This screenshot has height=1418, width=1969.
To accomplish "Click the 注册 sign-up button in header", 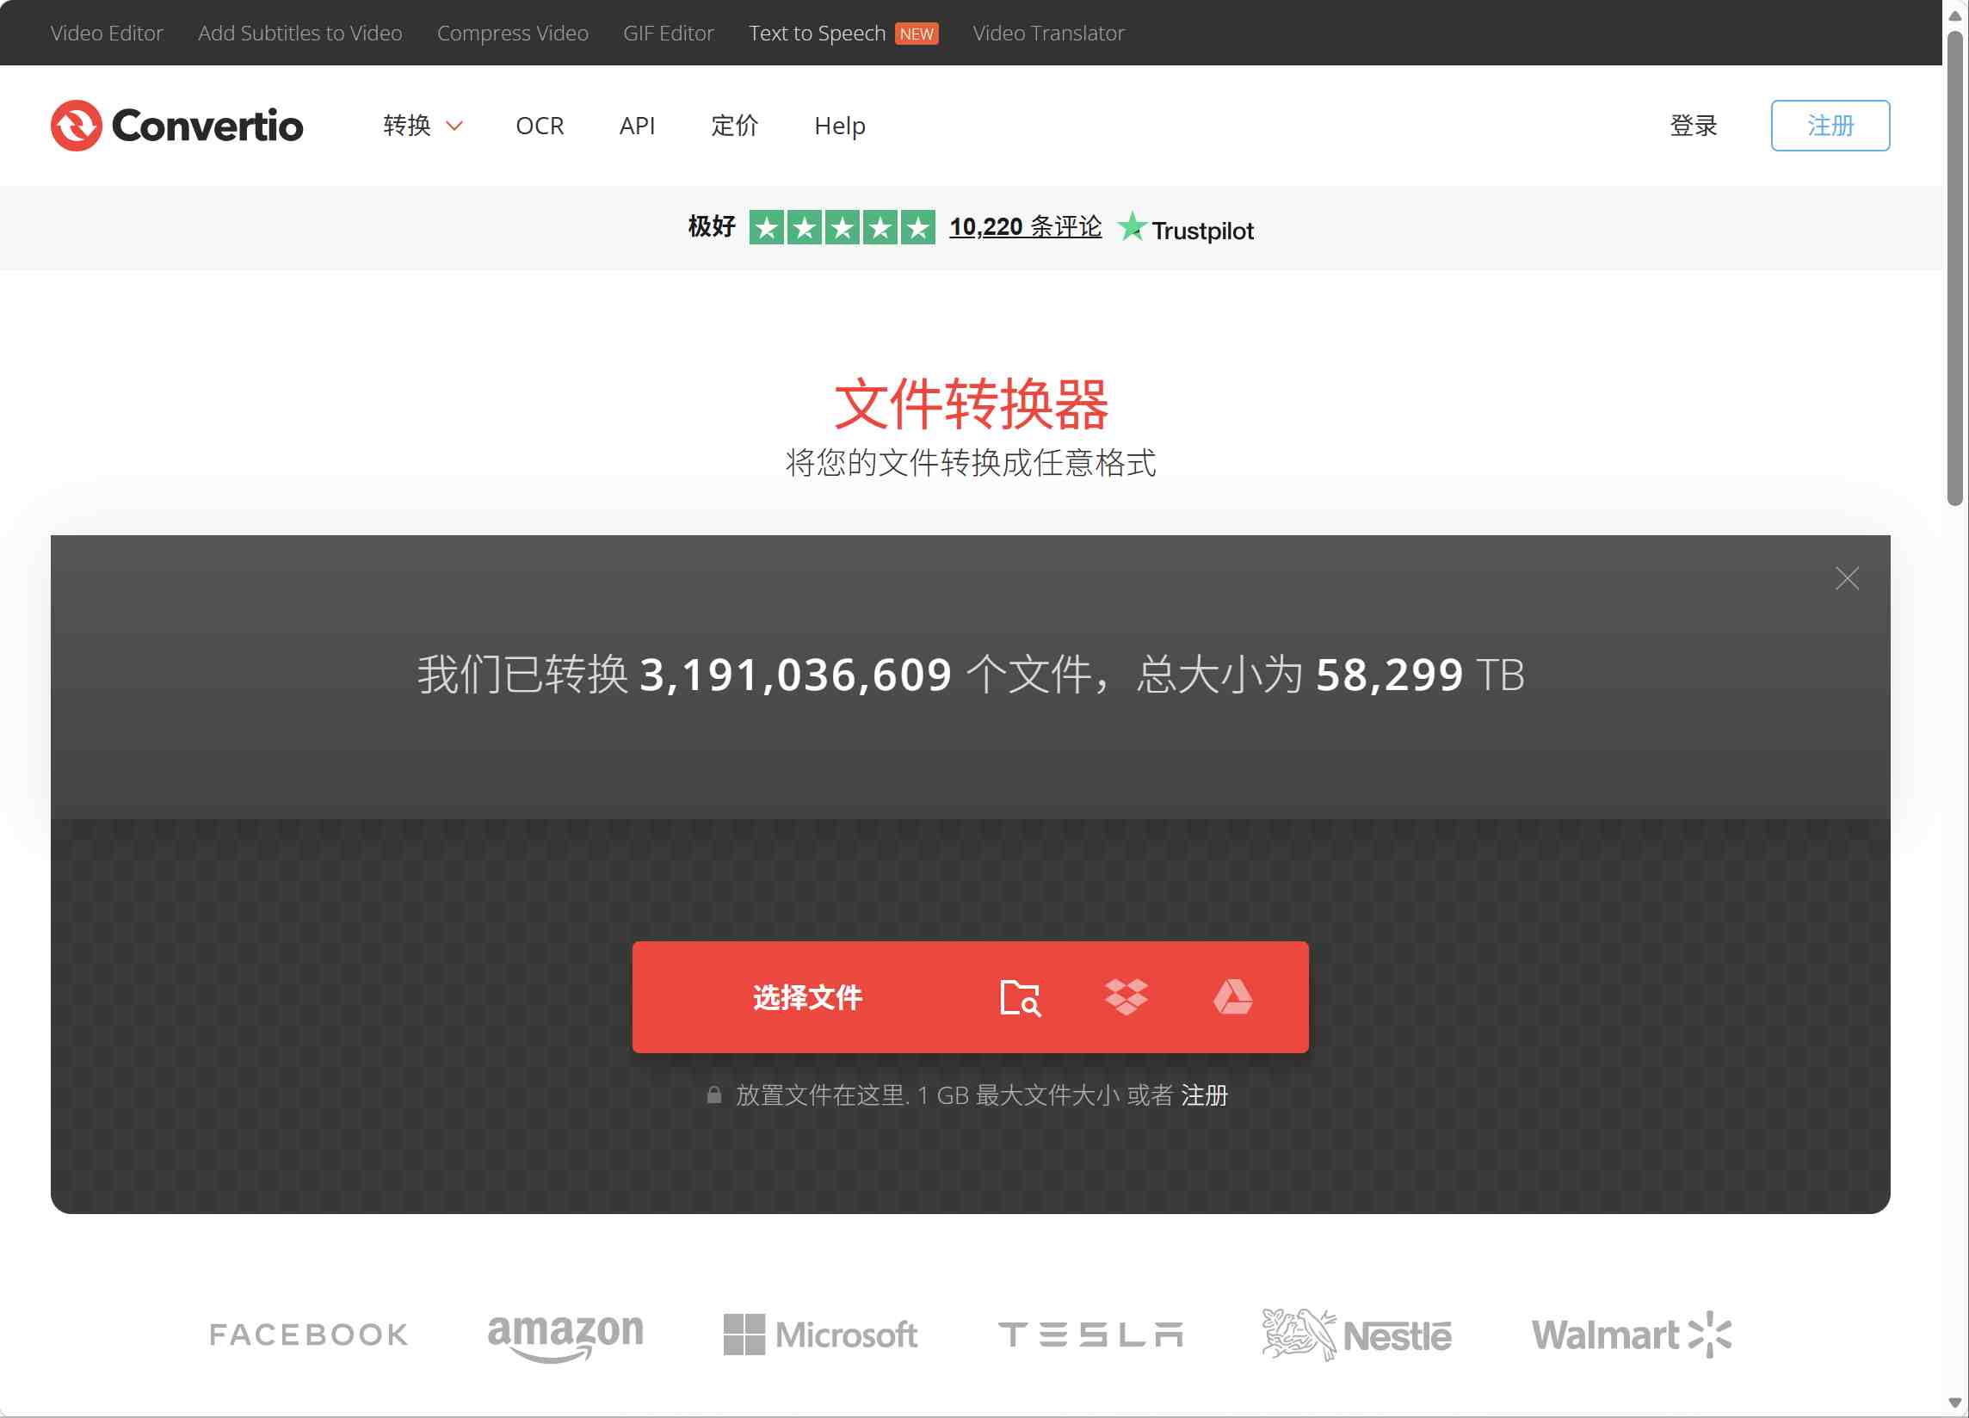I will pos(1830,126).
